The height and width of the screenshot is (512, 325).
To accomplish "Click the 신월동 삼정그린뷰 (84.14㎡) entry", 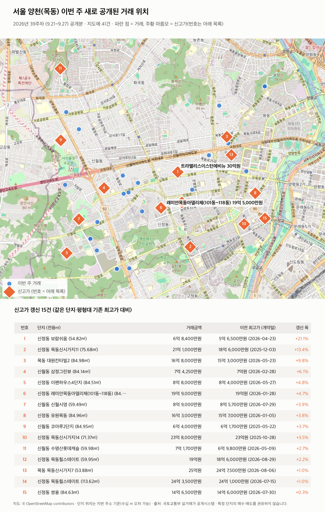I will (x=162, y=372).
